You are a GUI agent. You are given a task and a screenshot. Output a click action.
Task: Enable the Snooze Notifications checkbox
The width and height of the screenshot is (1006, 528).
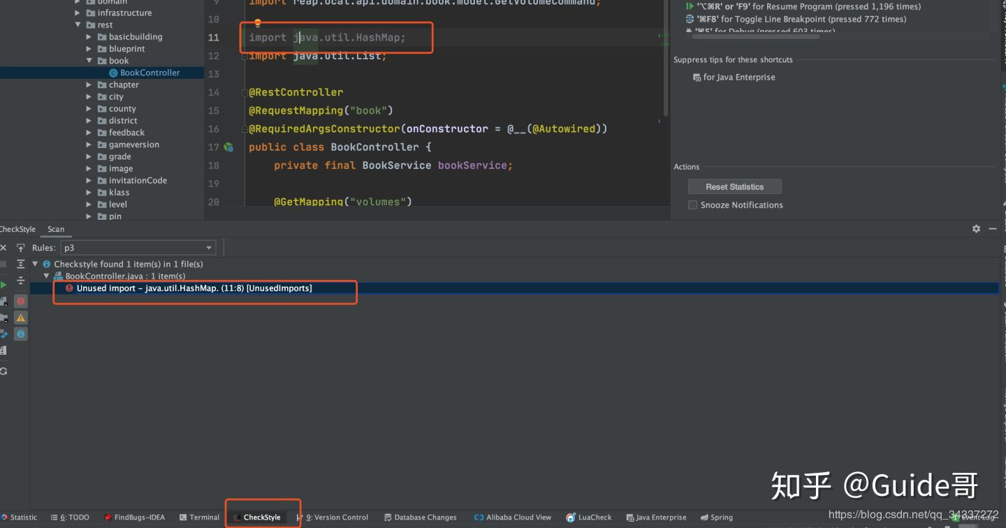693,205
